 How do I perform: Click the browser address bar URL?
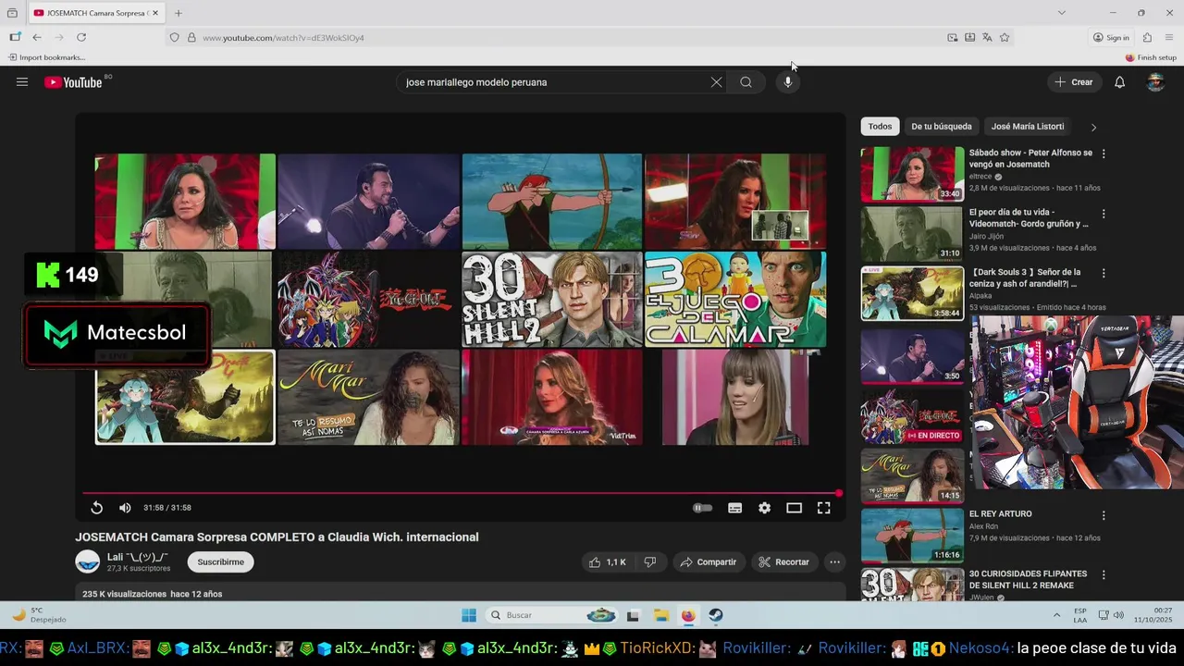[283, 38]
